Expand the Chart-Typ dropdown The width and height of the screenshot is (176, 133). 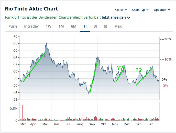click(x=140, y=10)
